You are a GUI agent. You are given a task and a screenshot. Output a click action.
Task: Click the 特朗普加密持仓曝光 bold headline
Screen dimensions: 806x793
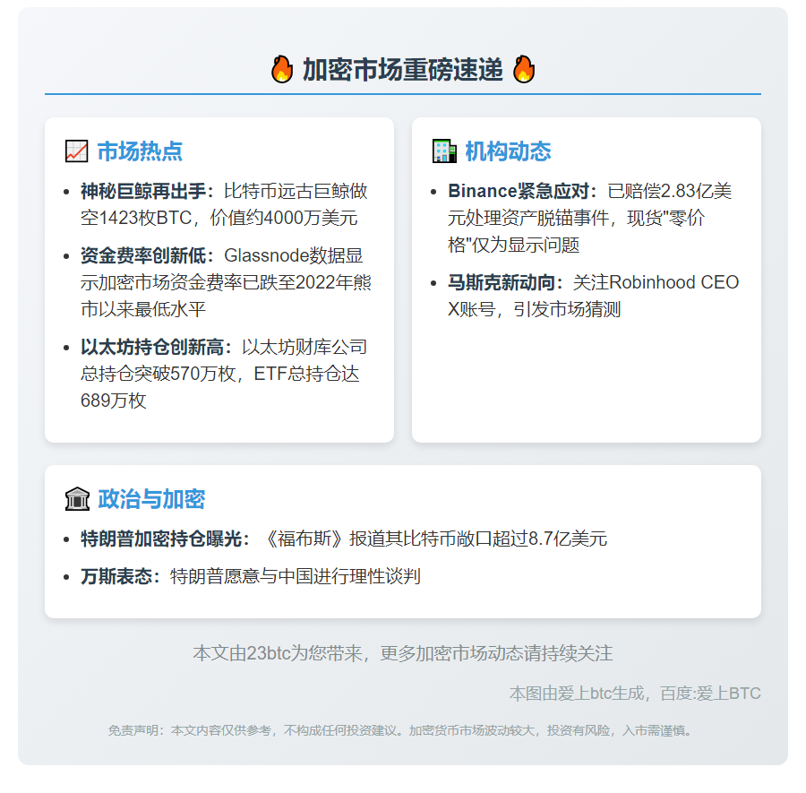tap(166, 539)
